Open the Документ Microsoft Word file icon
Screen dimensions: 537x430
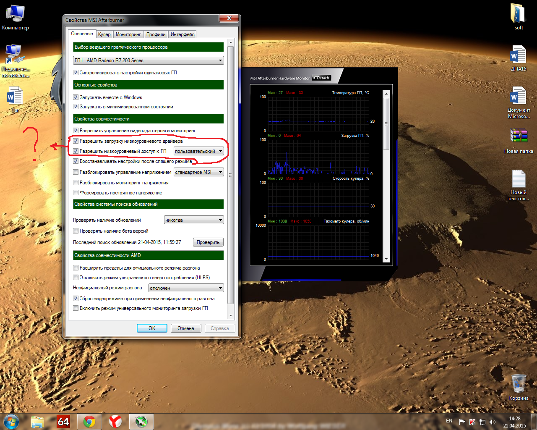tap(519, 102)
